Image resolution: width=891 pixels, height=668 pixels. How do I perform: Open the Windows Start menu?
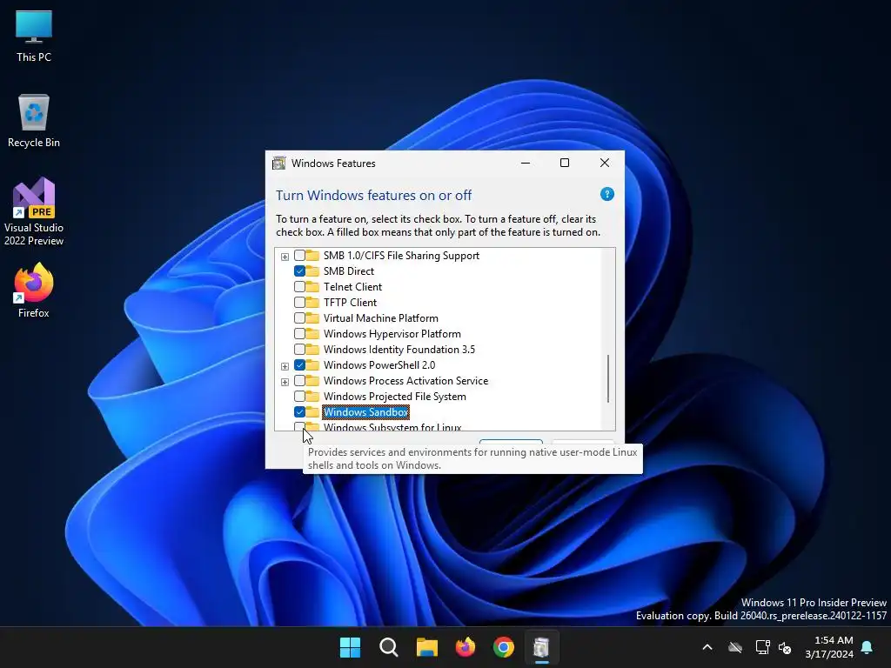coord(350,647)
